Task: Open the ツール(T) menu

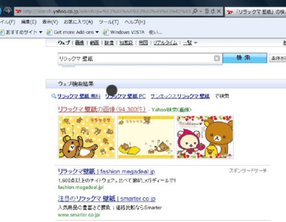Action: tap(108, 22)
